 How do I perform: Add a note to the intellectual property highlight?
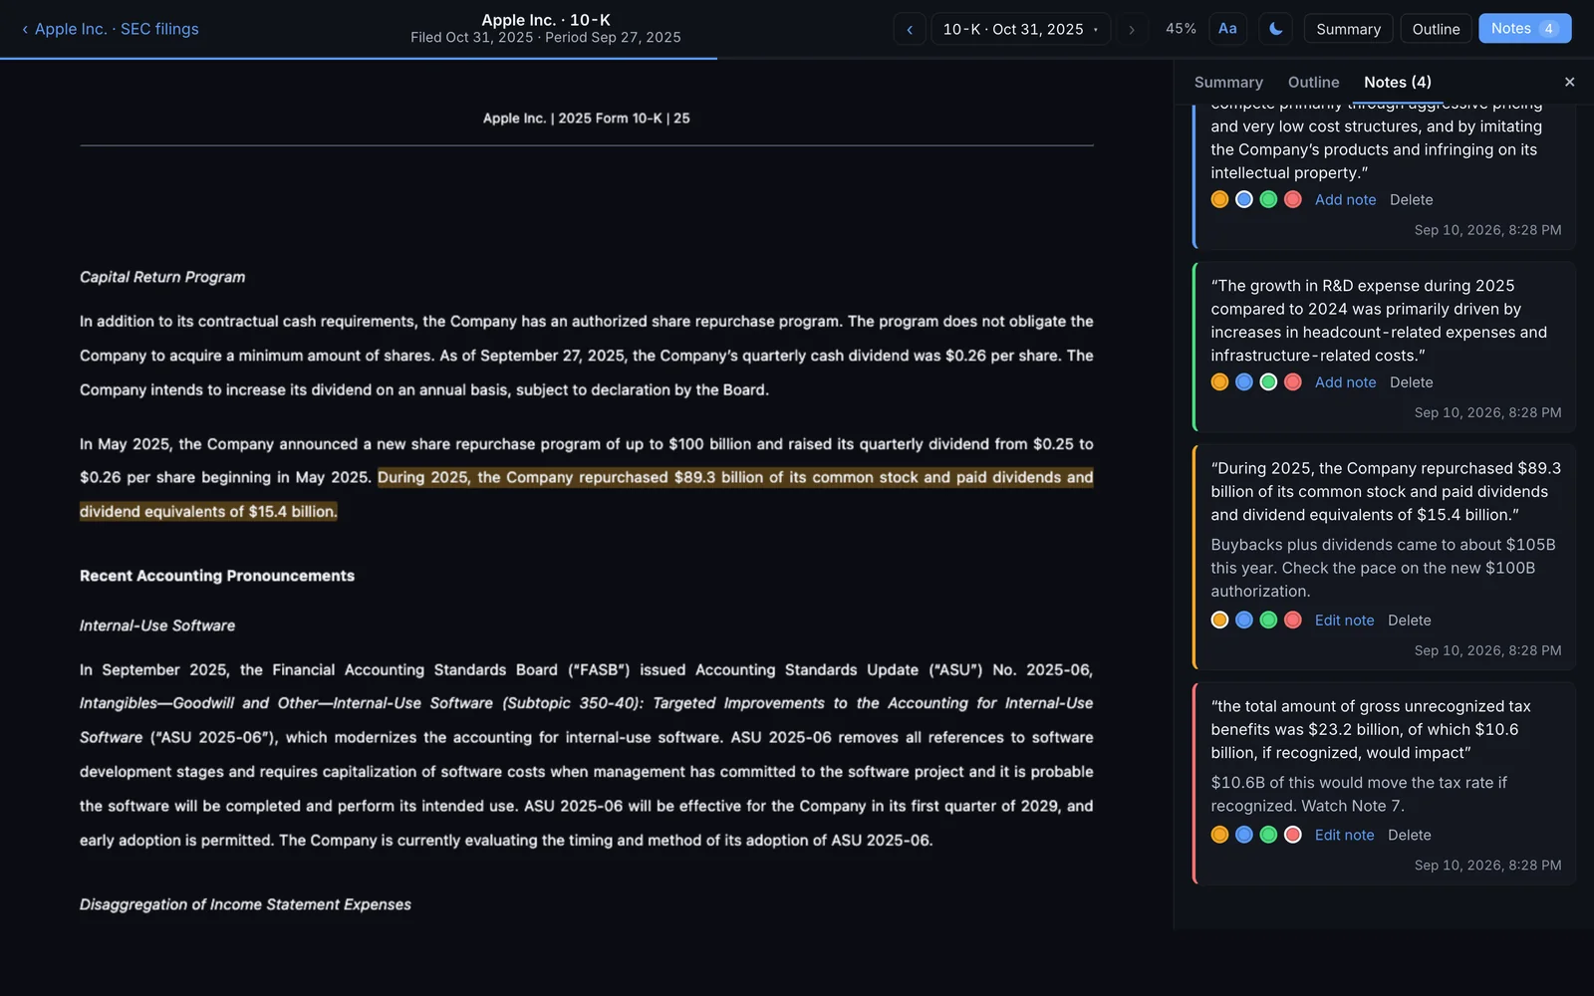pos(1345,199)
